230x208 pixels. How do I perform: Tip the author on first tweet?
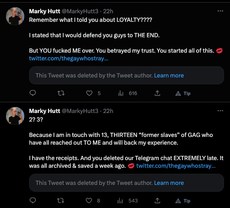(183, 93)
